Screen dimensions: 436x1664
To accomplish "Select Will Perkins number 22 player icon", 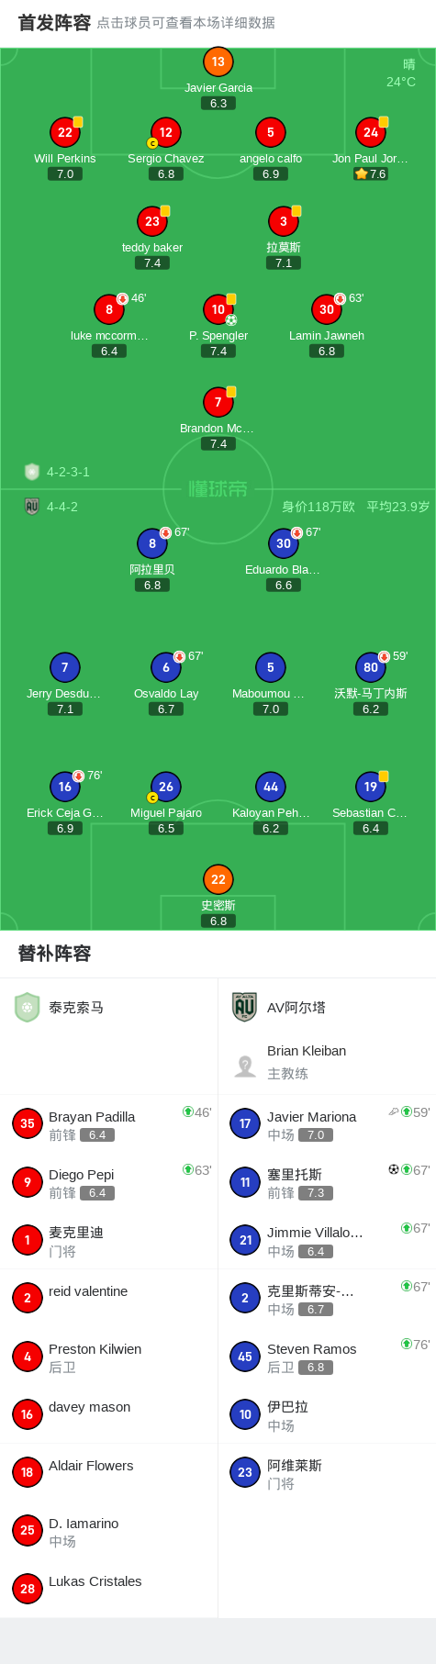I will 64,132.
